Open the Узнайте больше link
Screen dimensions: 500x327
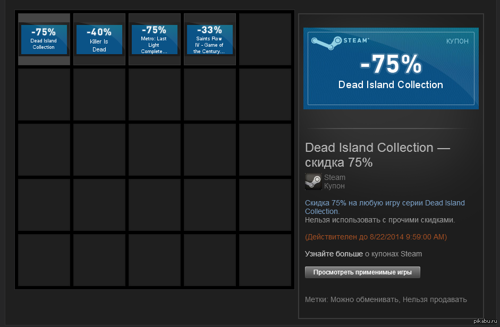(334, 254)
